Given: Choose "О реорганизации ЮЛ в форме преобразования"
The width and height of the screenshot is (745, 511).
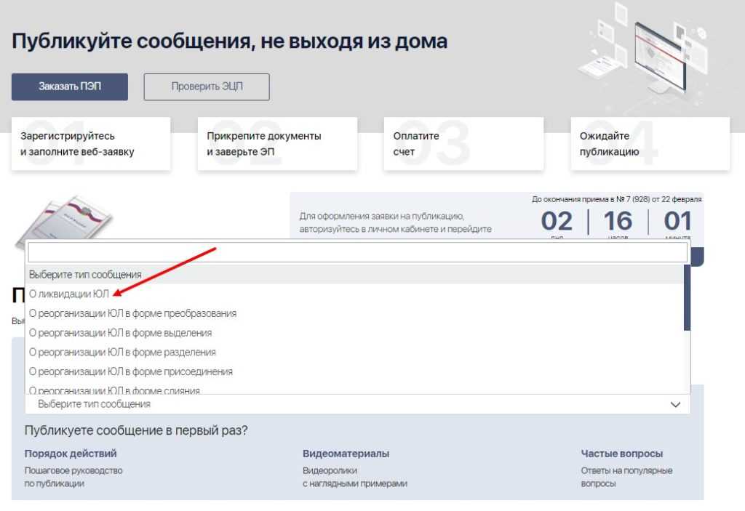Looking at the screenshot, I should coord(132,313).
